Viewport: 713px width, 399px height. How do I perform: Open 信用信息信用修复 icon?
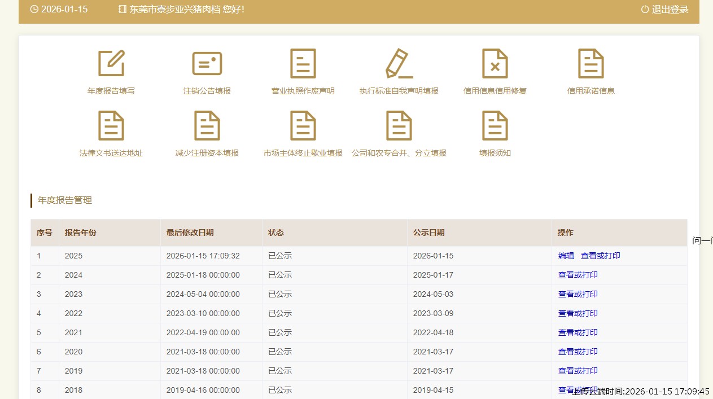[x=495, y=63]
